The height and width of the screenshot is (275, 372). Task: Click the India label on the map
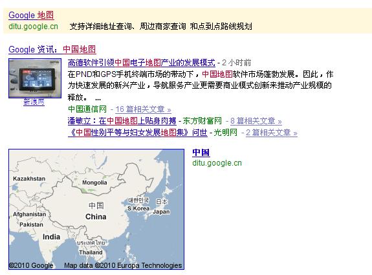pyautogui.click(x=51, y=237)
